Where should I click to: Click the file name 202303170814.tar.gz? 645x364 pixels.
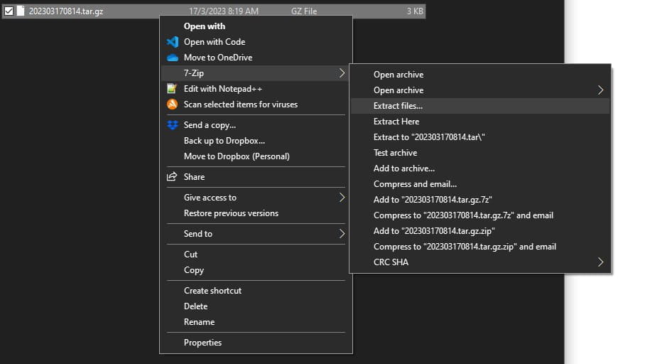click(66, 11)
